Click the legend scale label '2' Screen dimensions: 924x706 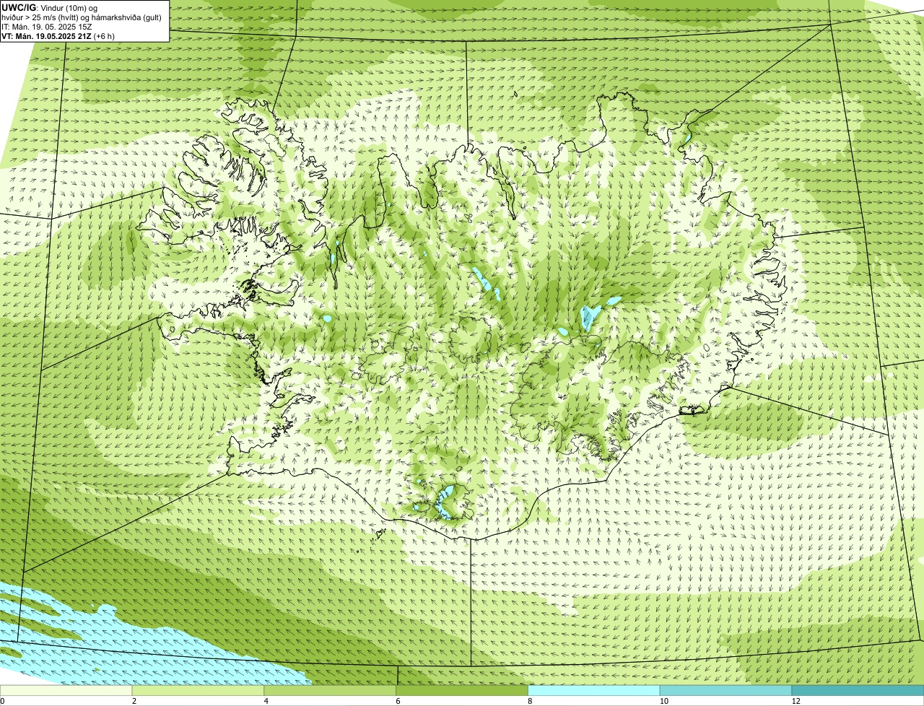pos(134,701)
